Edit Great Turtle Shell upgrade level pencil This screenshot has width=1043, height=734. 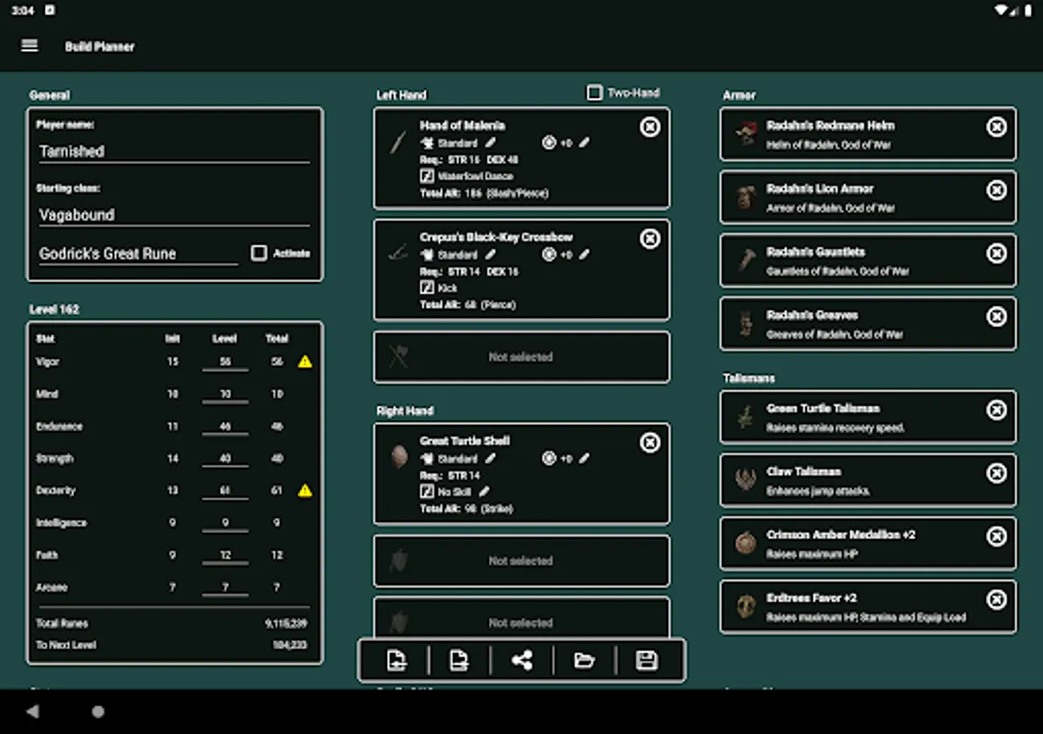tap(584, 458)
